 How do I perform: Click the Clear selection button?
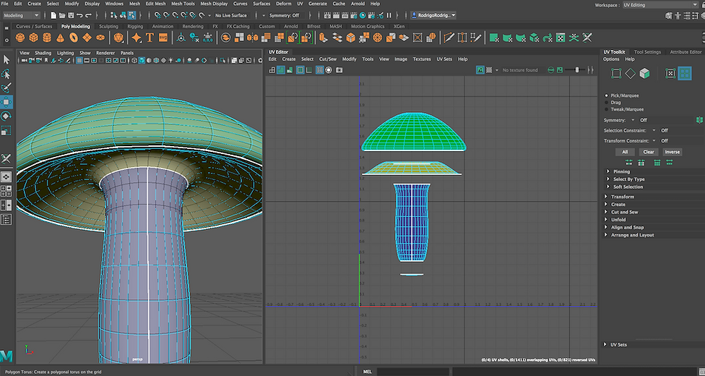pos(649,152)
